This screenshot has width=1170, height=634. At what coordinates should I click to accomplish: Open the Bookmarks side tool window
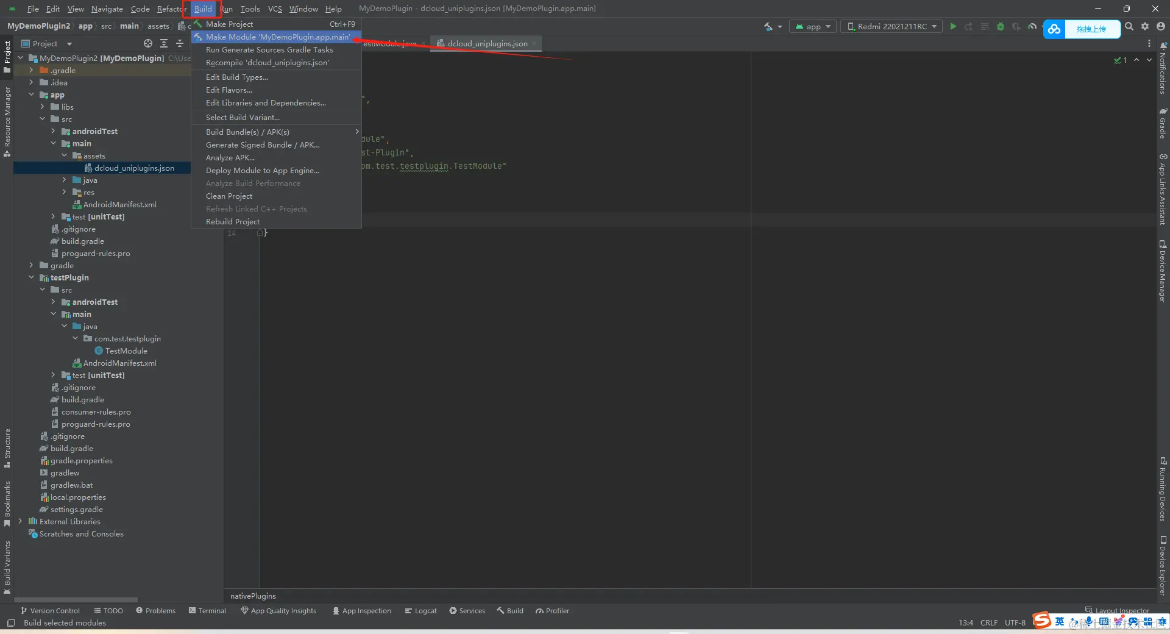(7, 504)
